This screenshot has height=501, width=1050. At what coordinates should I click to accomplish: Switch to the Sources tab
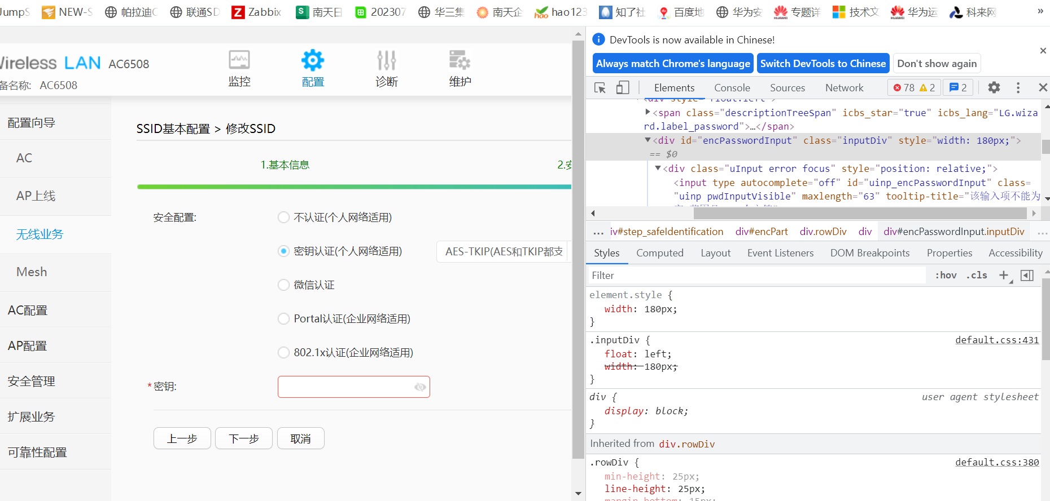(x=788, y=87)
